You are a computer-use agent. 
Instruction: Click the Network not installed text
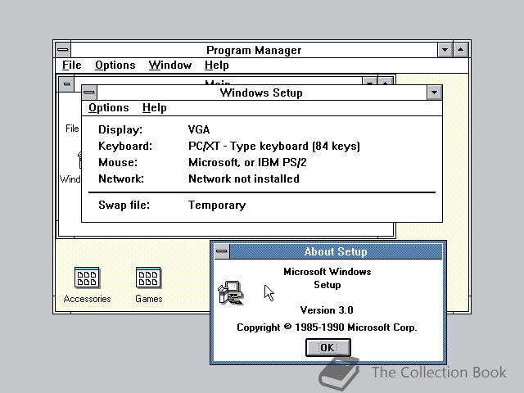click(x=244, y=178)
